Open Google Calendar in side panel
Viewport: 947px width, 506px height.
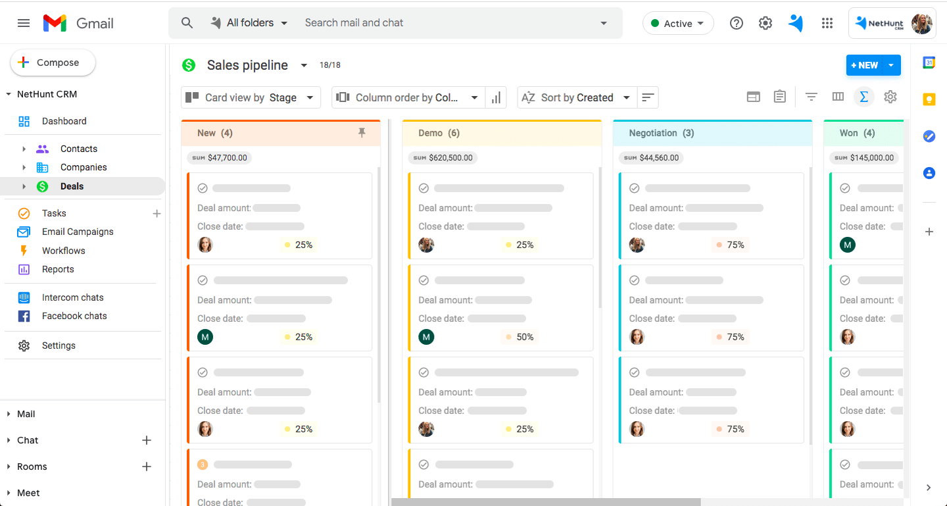tap(929, 63)
